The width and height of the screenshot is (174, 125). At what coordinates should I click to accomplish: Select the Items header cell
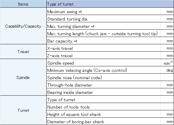pyautogui.click(x=23, y=4)
